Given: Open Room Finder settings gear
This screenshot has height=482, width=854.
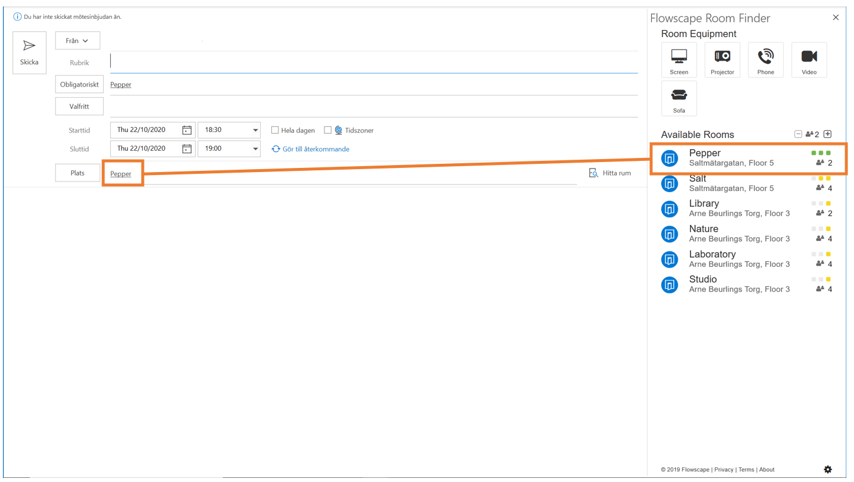Looking at the screenshot, I should 827,469.
